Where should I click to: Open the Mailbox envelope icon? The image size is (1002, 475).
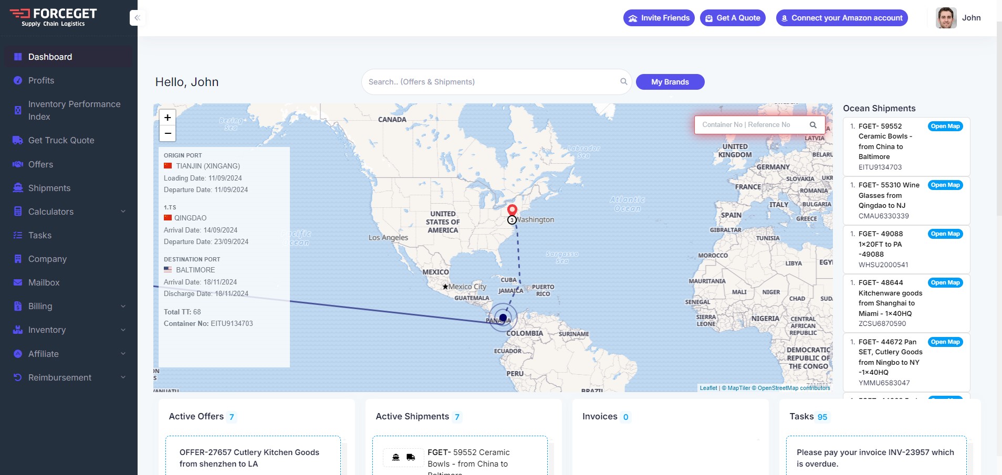(17, 282)
